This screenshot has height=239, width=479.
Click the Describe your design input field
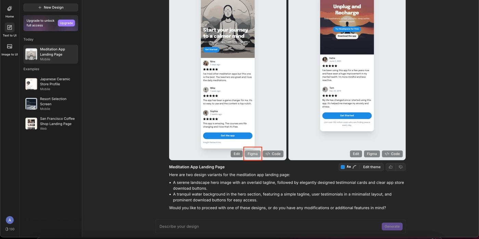[269, 226]
